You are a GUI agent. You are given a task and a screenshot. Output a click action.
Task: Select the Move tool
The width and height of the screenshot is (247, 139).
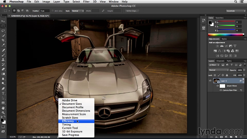pos(3,21)
